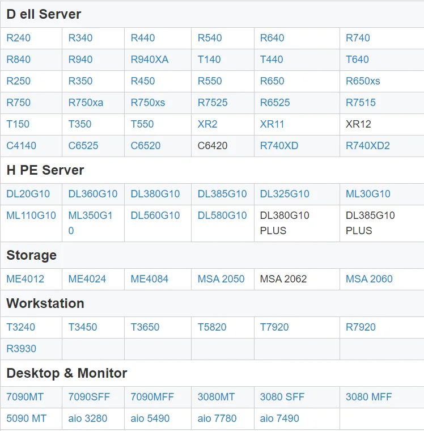Open the T3240 workstation link
Screen dimensions: 424x431
point(20,327)
